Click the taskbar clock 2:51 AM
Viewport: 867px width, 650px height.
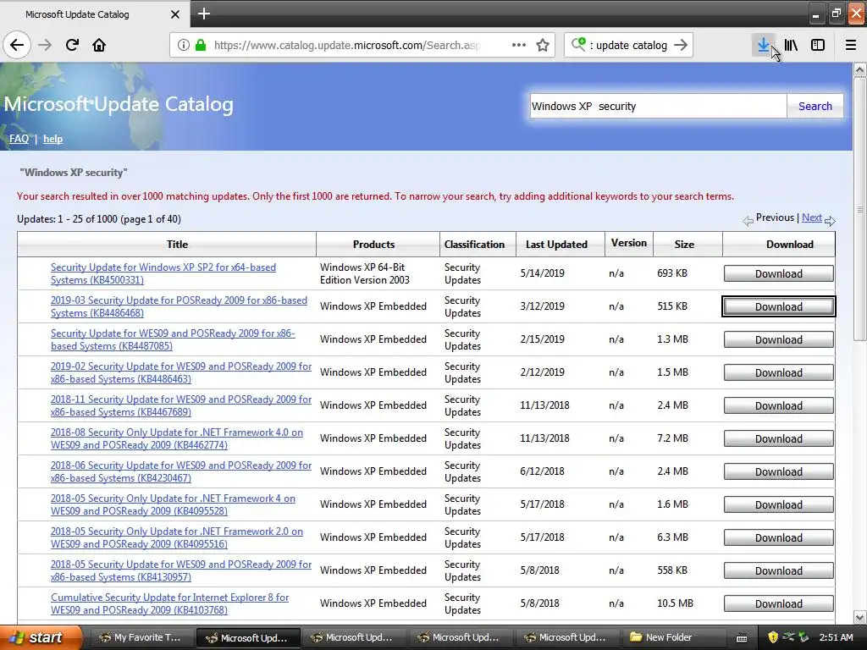tap(836, 637)
